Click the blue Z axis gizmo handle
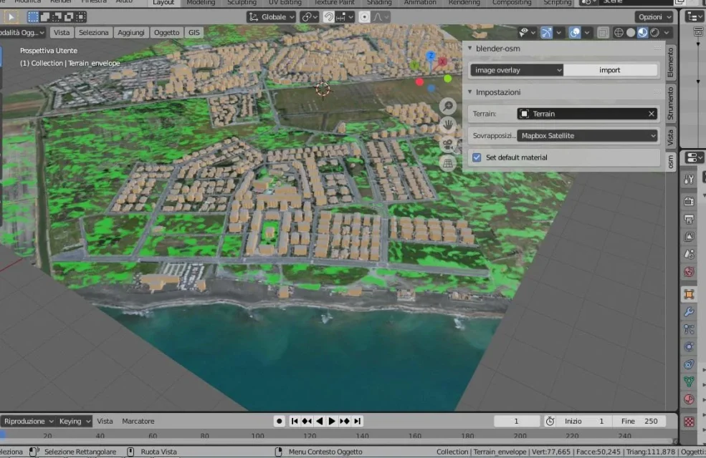 (x=431, y=56)
